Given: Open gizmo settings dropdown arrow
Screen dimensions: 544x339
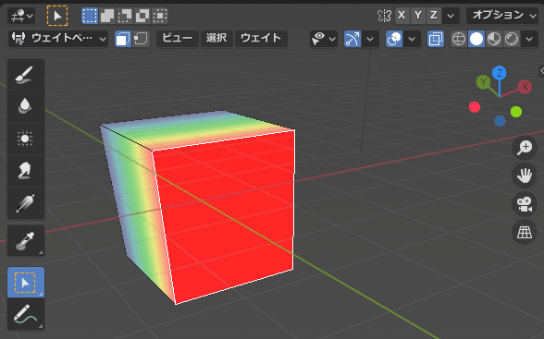Looking at the screenshot, I should (370, 39).
